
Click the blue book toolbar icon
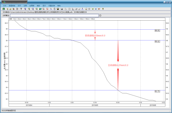[96, 9]
